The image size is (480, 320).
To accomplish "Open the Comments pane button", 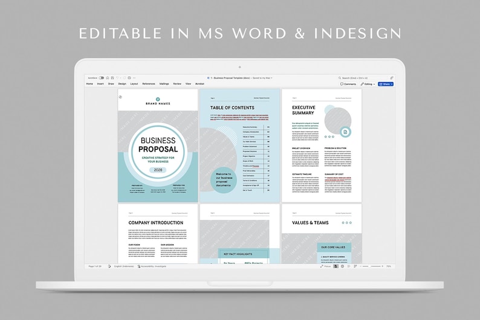I will point(348,84).
